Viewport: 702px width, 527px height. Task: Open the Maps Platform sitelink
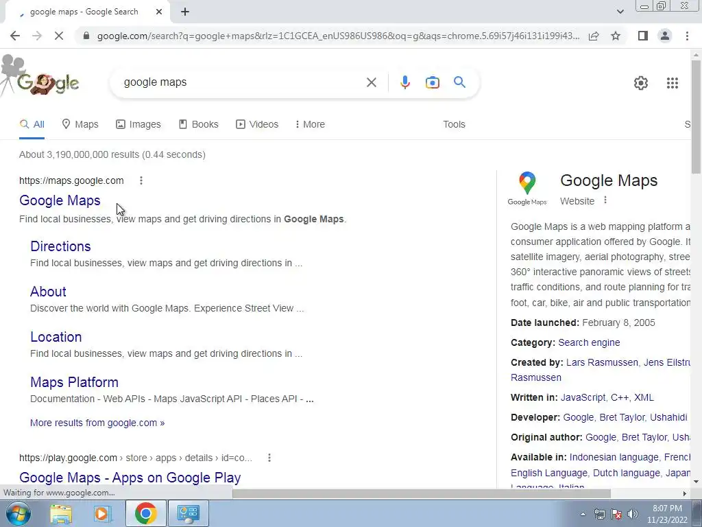74,382
